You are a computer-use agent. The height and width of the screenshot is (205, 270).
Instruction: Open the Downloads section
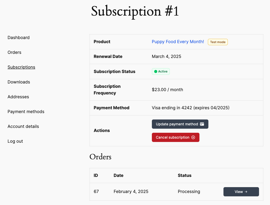(19, 82)
